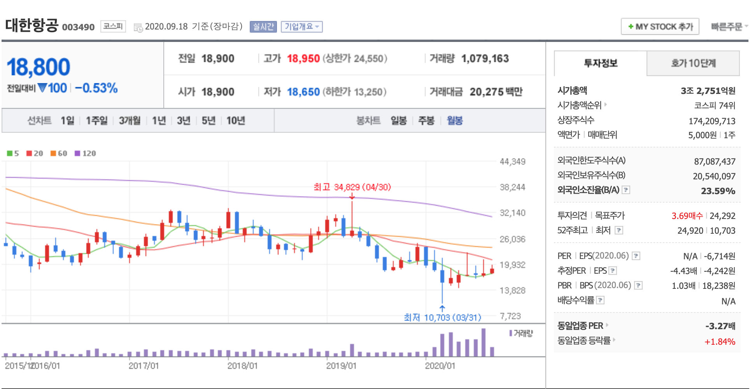Select the 3년 line chart period

pos(184,120)
